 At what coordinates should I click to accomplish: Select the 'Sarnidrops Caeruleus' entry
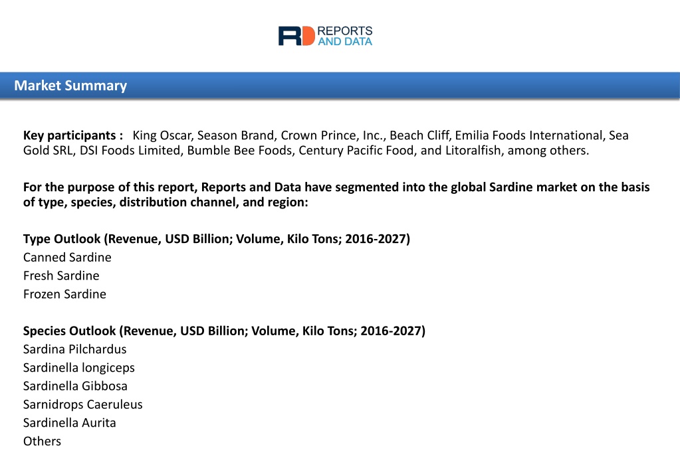(83, 404)
